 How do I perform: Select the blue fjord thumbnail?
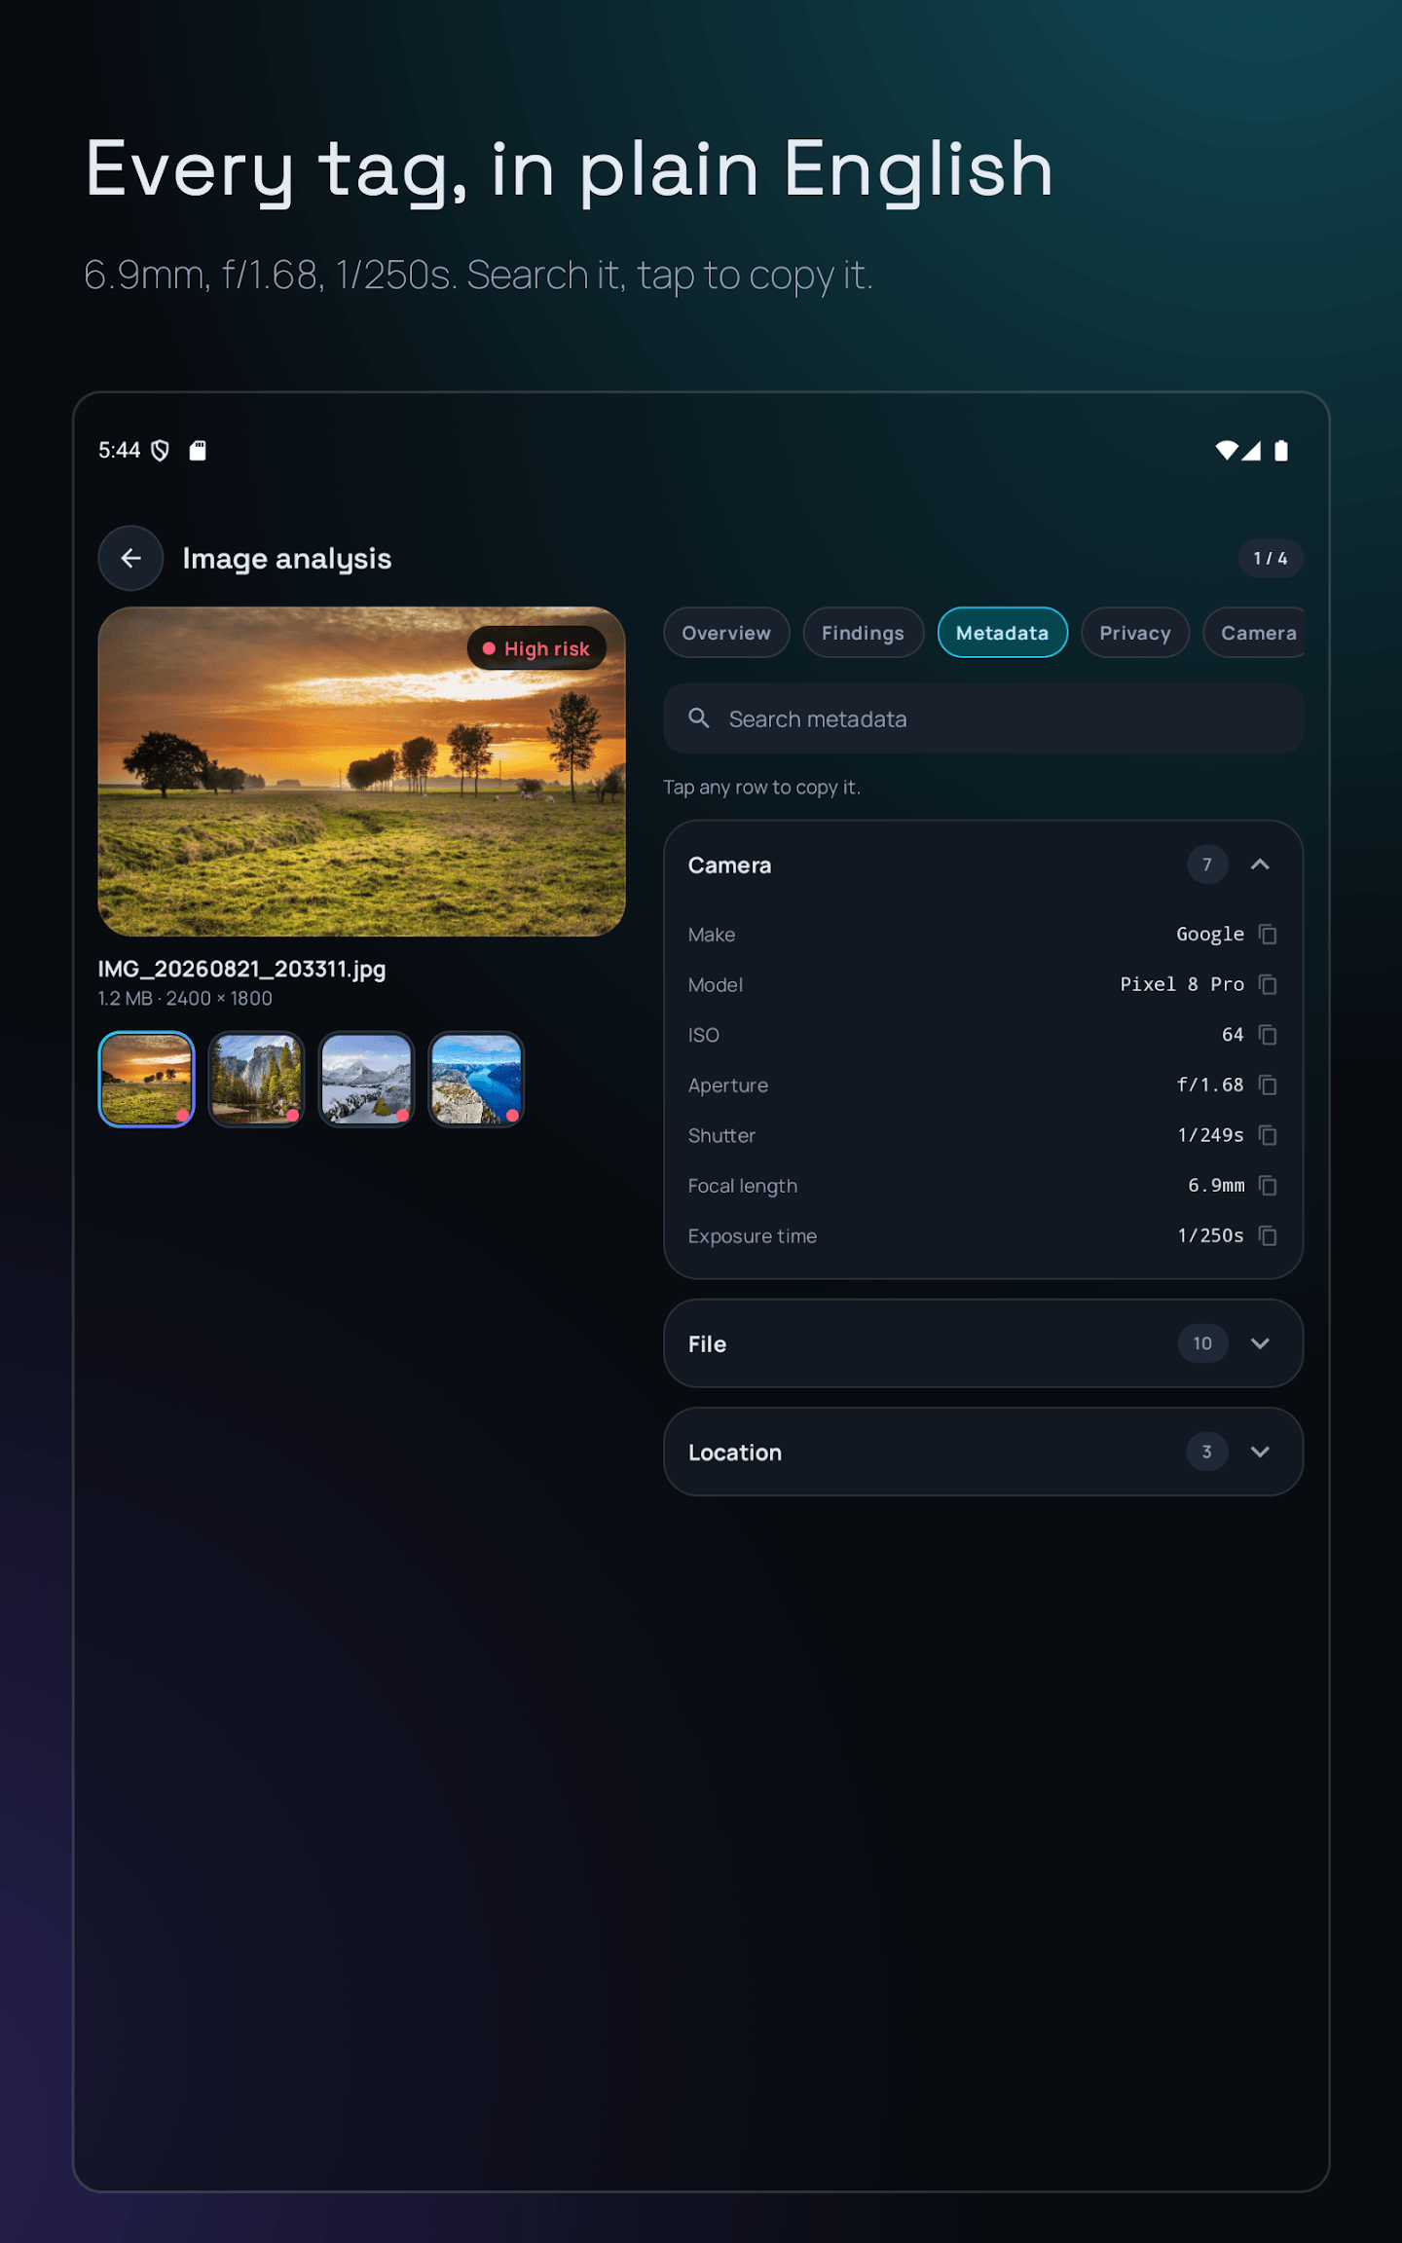click(476, 1079)
